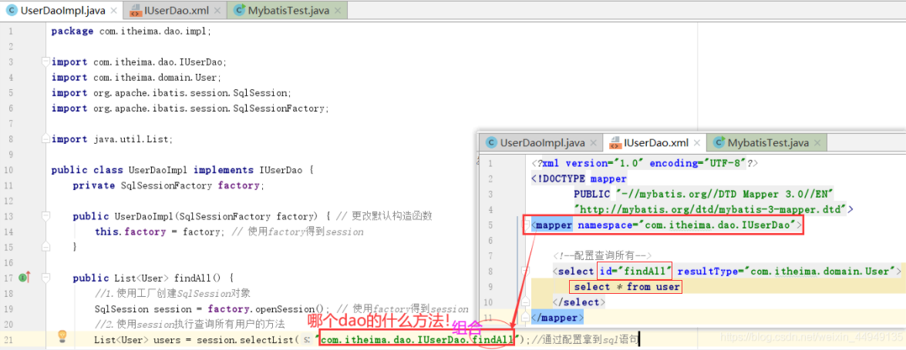
Task: Click line number 1 in the Java gutter
Action: click(x=10, y=31)
